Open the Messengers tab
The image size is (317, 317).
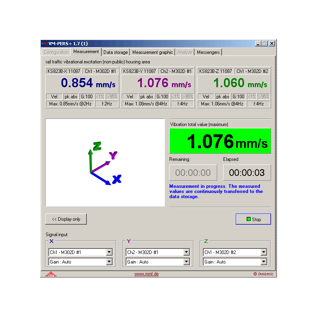click(208, 52)
